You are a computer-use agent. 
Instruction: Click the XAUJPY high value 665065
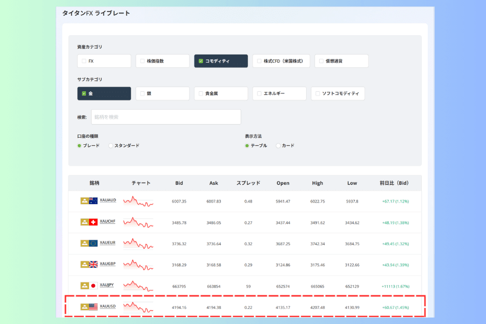tap(318, 286)
